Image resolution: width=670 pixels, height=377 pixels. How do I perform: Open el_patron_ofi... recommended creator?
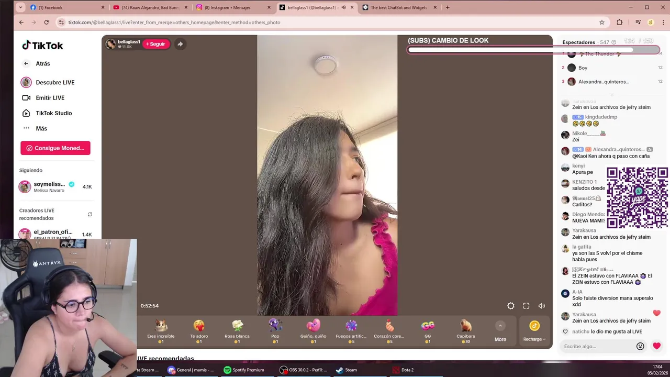(x=55, y=234)
